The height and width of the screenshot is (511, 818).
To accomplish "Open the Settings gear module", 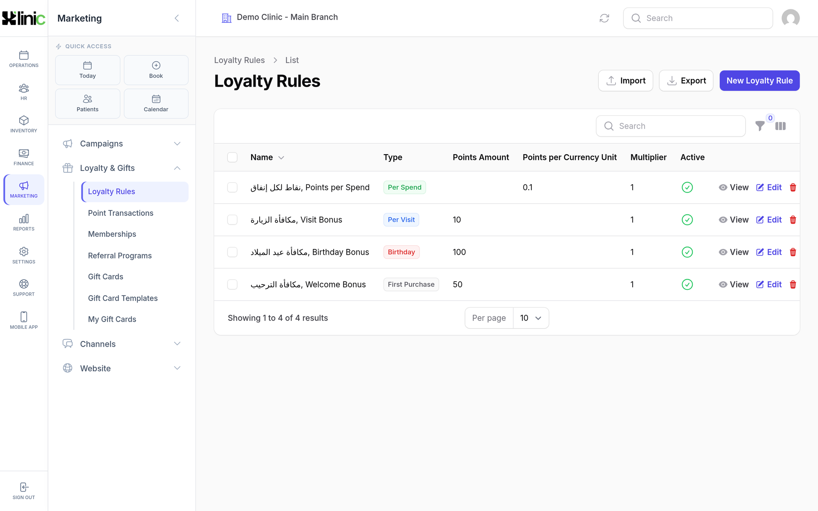I will (24, 255).
